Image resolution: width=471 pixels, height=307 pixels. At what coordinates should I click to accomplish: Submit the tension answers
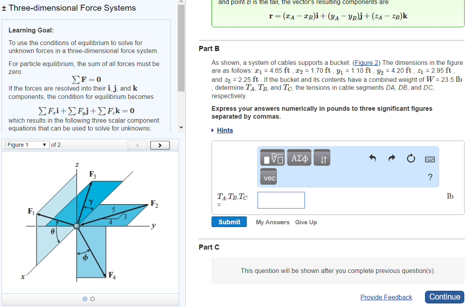[229, 222]
